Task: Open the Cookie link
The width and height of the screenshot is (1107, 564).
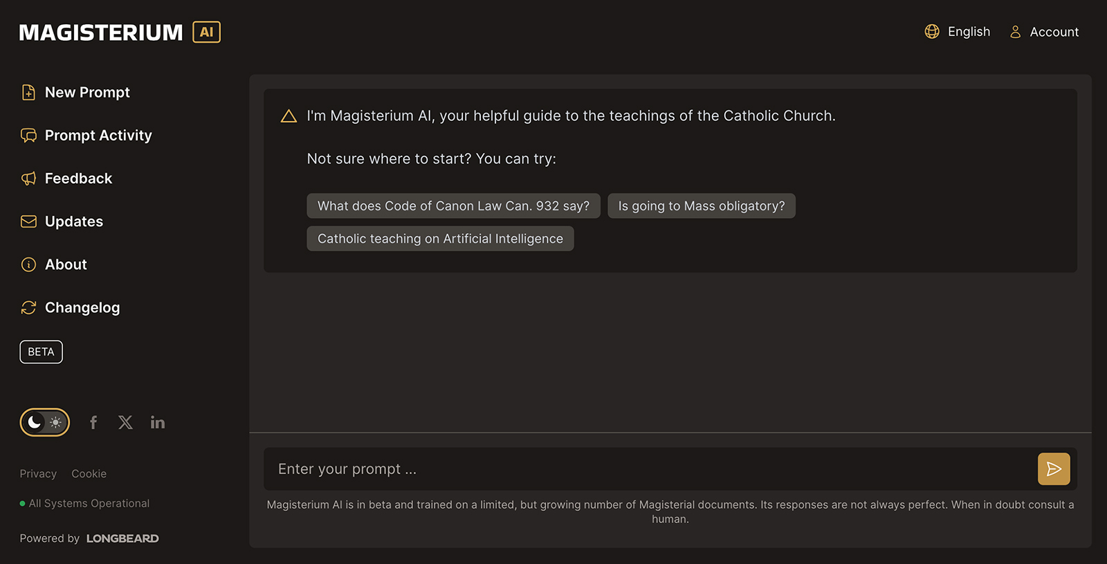Action: pyautogui.click(x=89, y=474)
